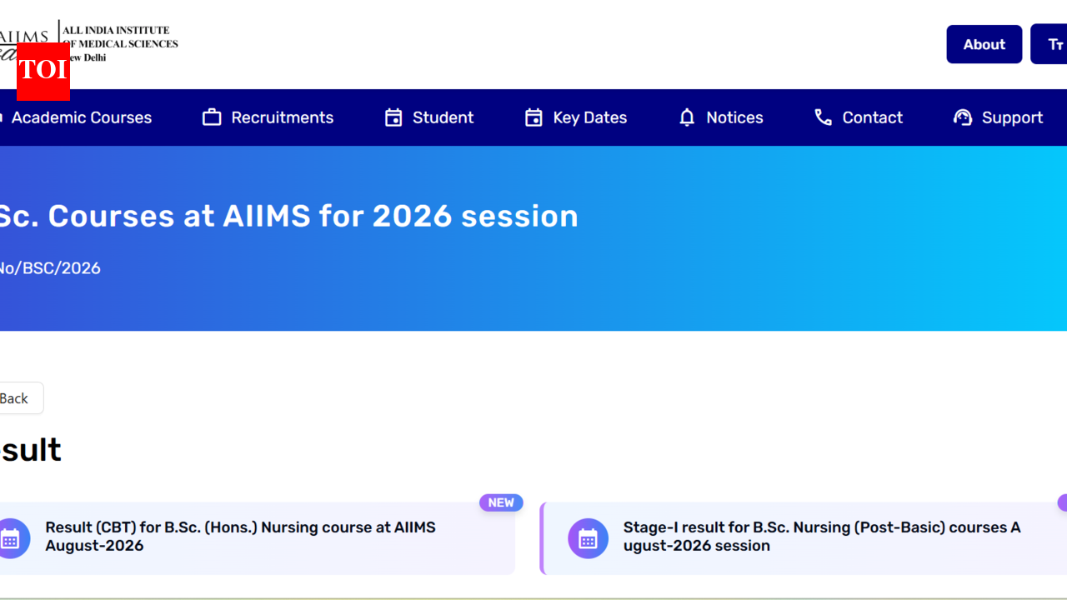
Task: Click the NEW badge on the result card
Action: [501, 502]
